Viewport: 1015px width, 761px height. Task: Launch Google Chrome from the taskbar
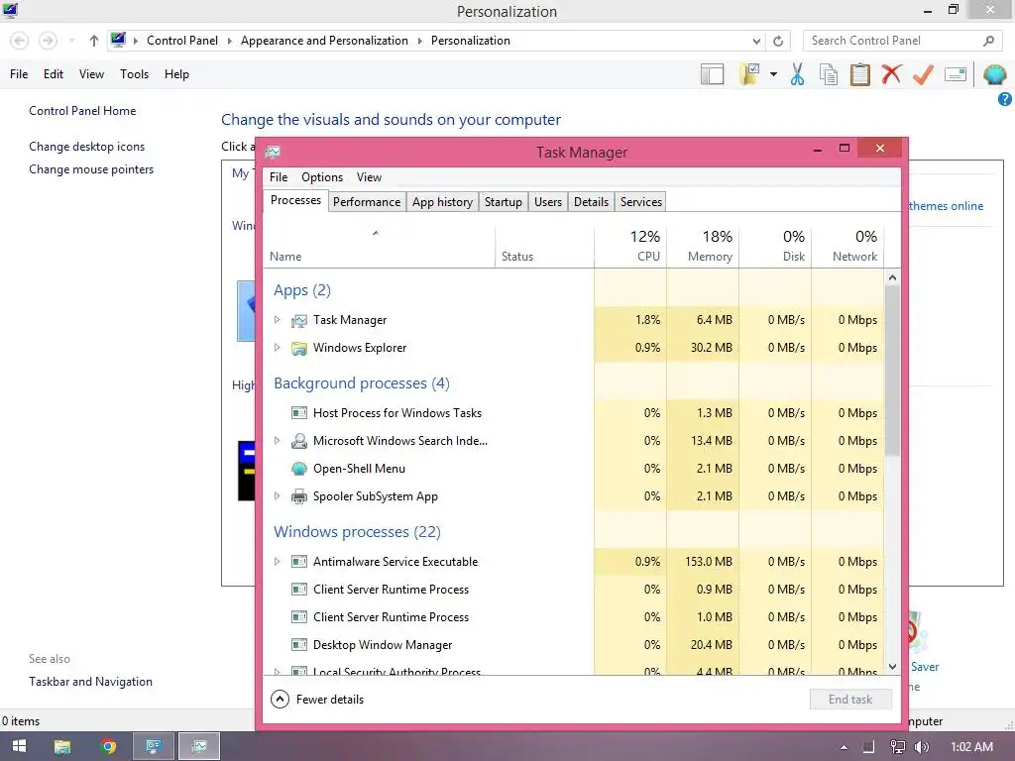108,746
